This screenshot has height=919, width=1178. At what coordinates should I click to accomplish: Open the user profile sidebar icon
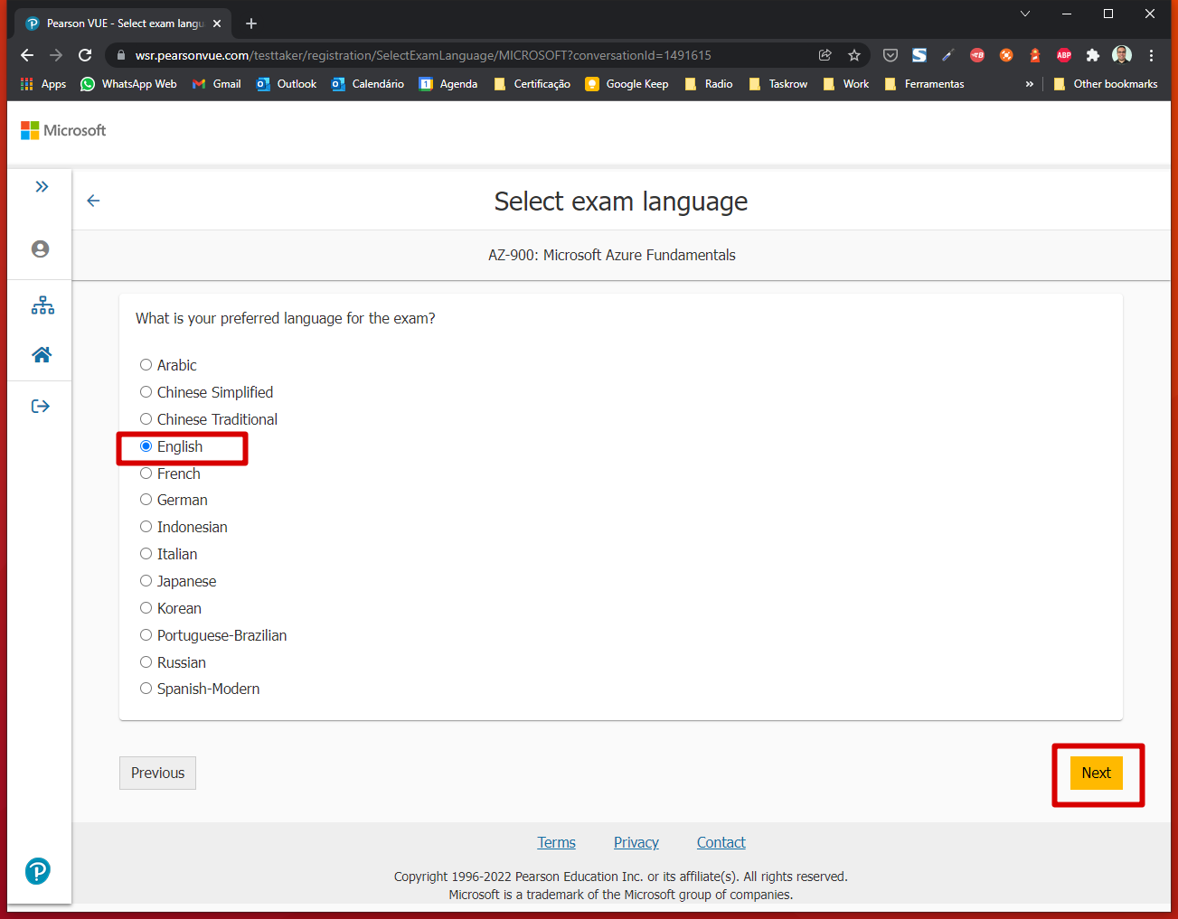click(x=41, y=249)
